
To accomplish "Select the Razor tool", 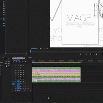I will tap(9, 61).
